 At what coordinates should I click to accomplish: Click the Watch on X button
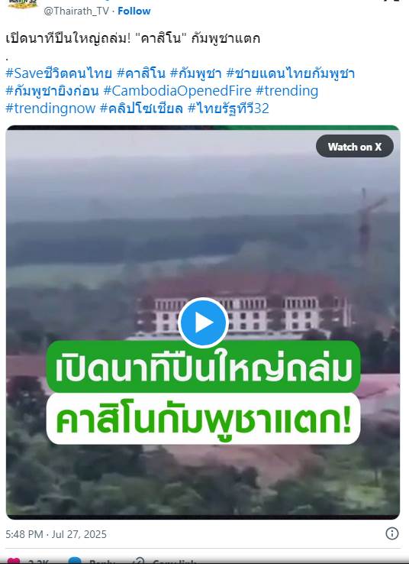pyautogui.click(x=354, y=147)
